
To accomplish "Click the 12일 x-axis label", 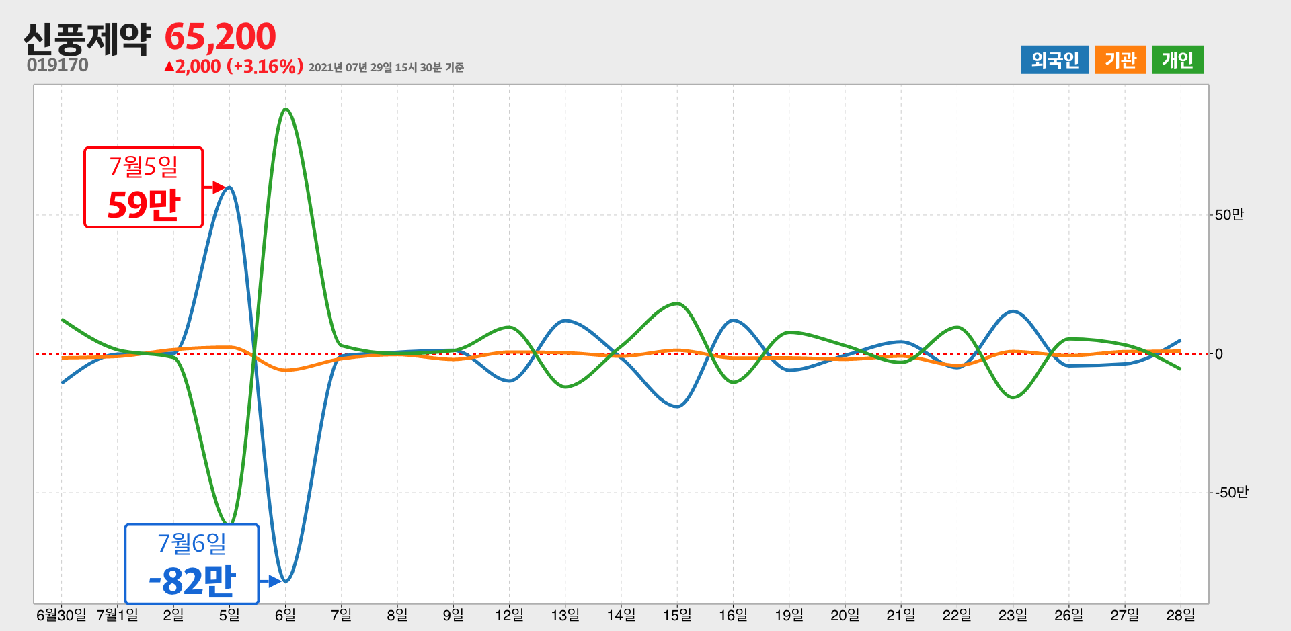I will pyautogui.click(x=509, y=615).
